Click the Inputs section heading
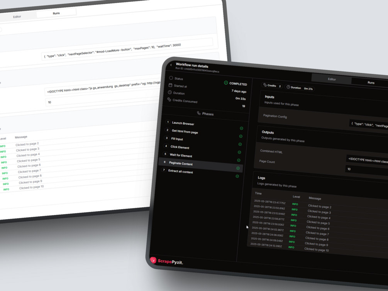This screenshot has height=291, width=388. (x=269, y=97)
